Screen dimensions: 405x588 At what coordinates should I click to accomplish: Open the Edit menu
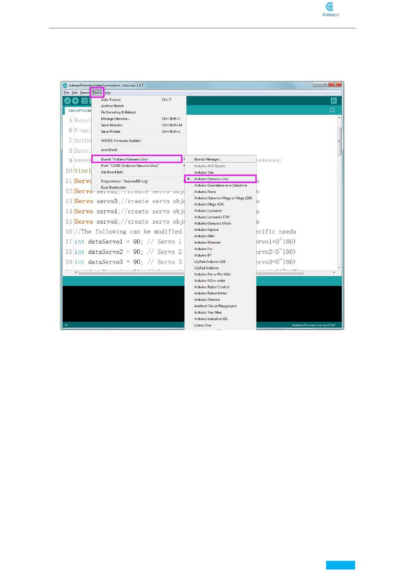75,93
